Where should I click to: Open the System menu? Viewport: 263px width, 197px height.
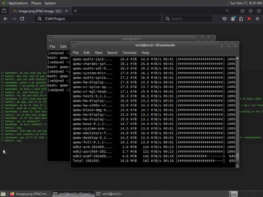point(50,3)
